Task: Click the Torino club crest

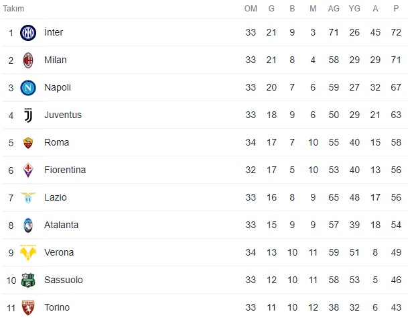Action: (x=28, y=307)
